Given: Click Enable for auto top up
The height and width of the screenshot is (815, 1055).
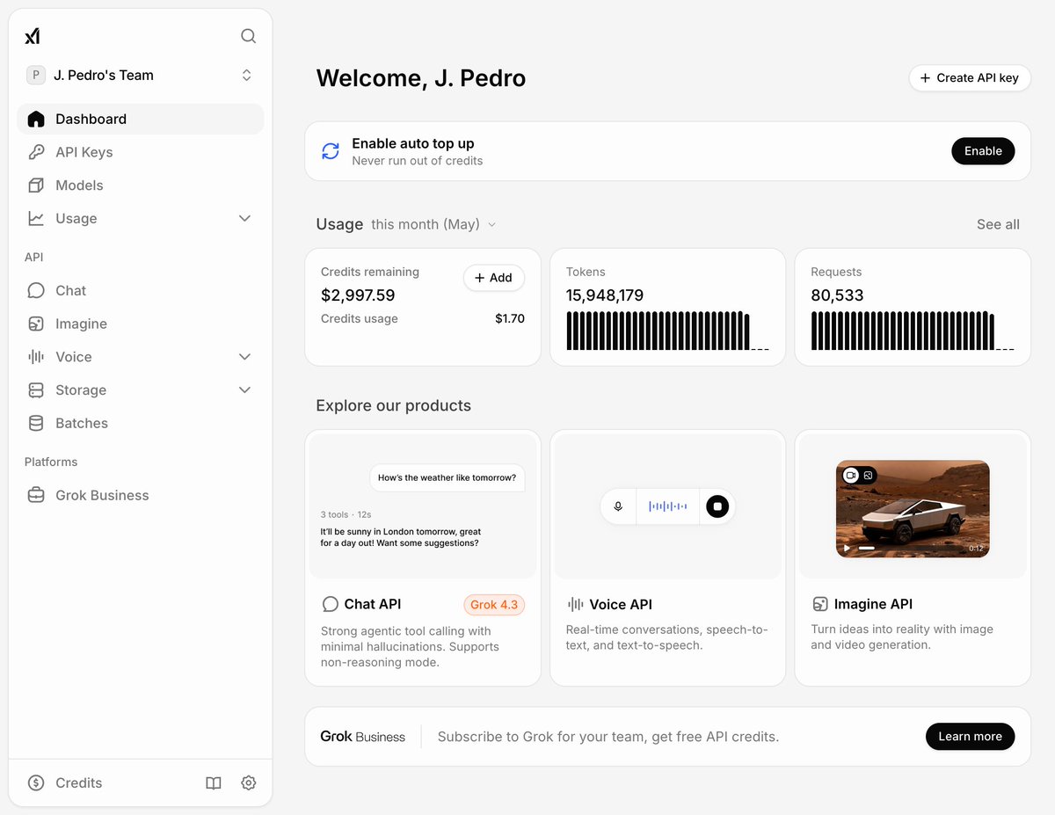Looking at the screenshot, I should (983, 151).
